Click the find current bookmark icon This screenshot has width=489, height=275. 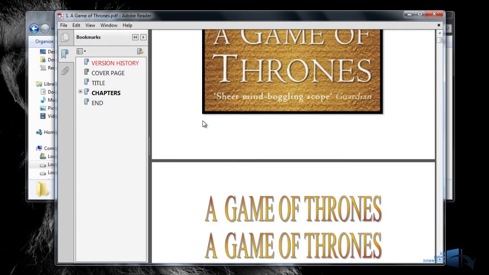[x=140, y=51]
